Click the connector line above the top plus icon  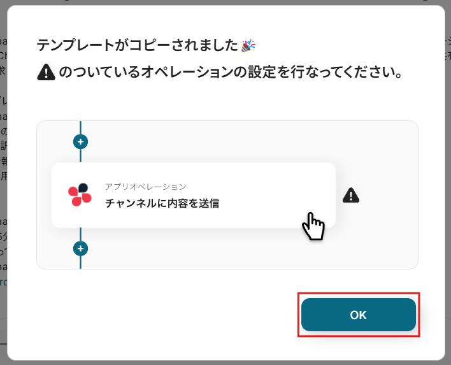80,127
